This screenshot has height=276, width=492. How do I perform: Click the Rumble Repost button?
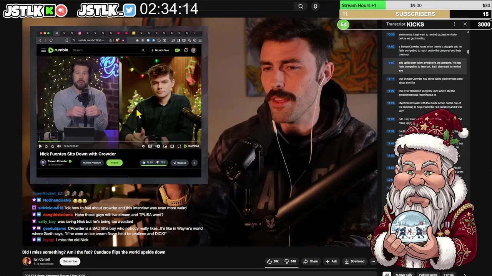coord(180,163)
